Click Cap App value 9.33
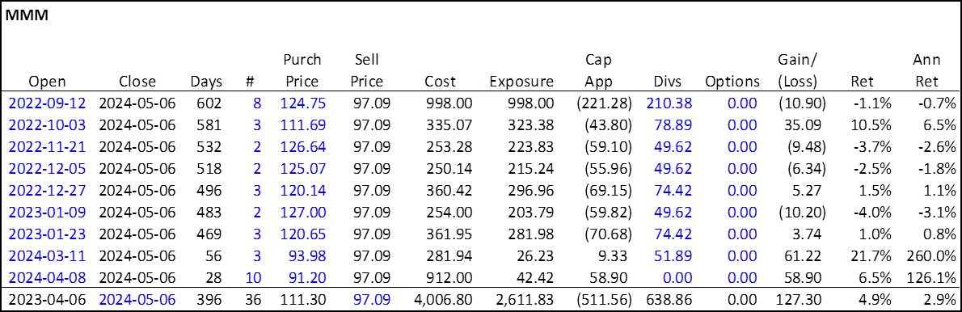 click(611, 256)
